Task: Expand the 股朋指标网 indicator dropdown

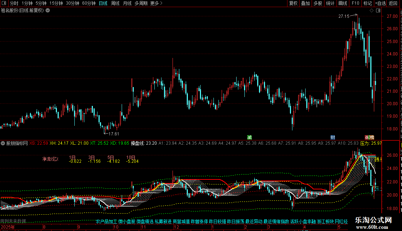Action: tap(3, 143)
